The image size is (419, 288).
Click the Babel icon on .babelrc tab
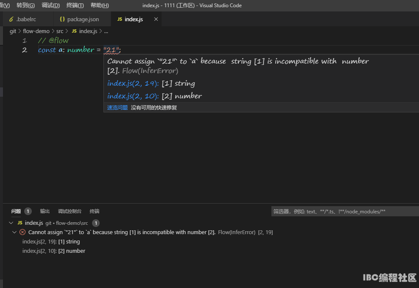(11, 20)
